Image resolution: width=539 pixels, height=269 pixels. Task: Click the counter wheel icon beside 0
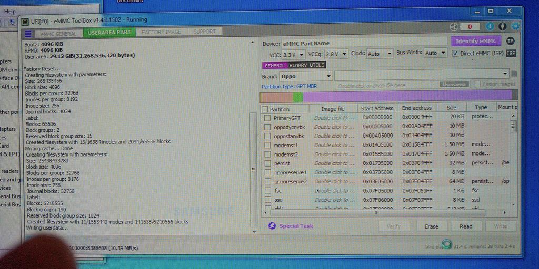click(454, 26)
